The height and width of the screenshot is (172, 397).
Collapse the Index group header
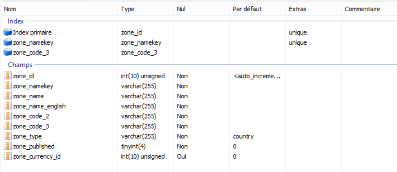pos(16,21)
